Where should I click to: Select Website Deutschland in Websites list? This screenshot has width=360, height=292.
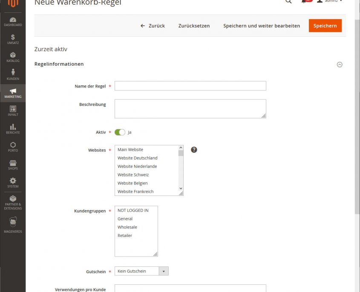click(x=137, y=158)
